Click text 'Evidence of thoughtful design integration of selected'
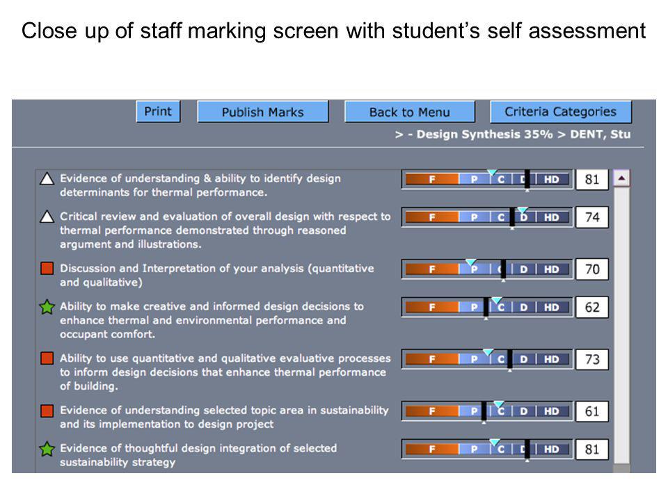This screenshot has height=501, width=668. pyautogui.click(x=198, y=448)
